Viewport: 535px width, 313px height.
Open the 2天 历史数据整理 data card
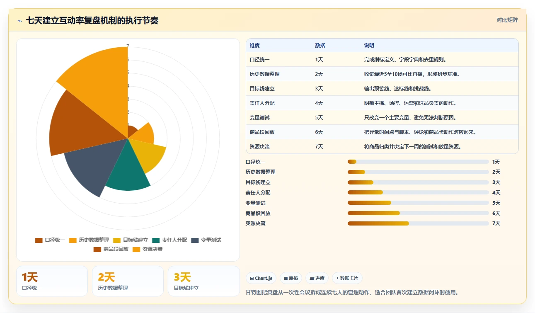(x=128, y=281)
